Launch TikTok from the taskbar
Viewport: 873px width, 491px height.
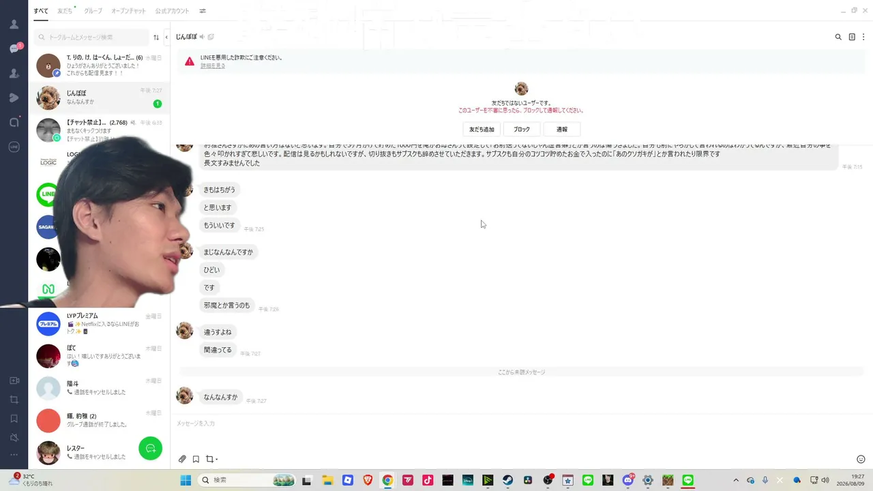coord(428,480)
